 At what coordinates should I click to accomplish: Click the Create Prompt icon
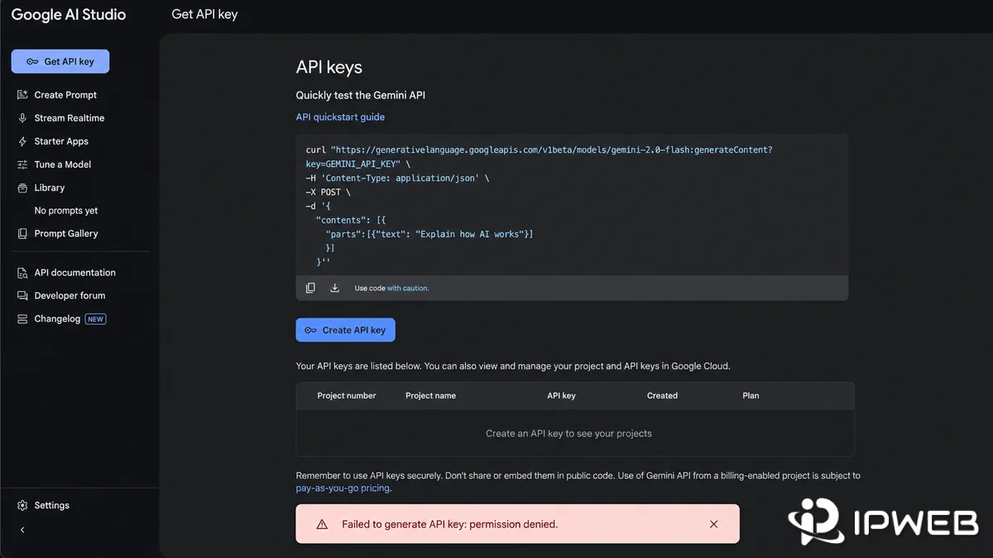point(22,95)
